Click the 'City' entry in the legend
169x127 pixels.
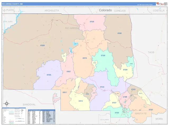point(22,110)
